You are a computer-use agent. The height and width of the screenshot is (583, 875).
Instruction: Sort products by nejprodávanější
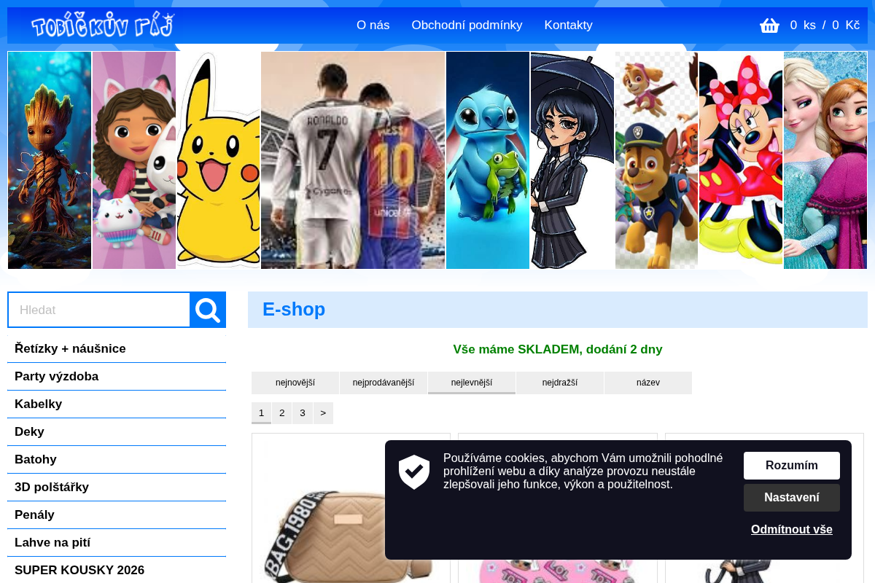tap(384, 383)
